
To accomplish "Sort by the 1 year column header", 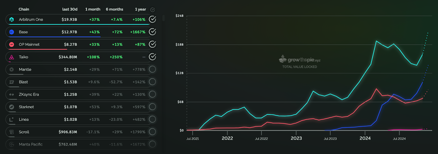I will [140, 9].
